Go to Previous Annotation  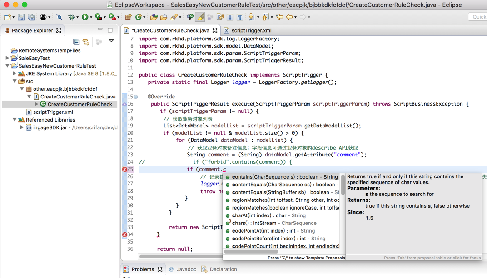point(265,17)
